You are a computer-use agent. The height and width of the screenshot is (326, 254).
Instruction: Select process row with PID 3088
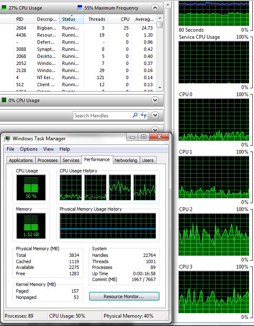coord(78,49)
